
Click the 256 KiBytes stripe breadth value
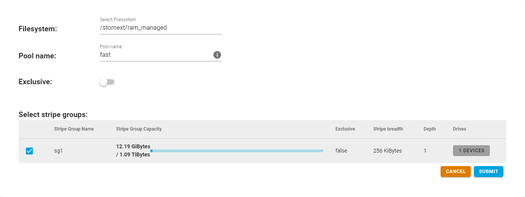(388, 151)
